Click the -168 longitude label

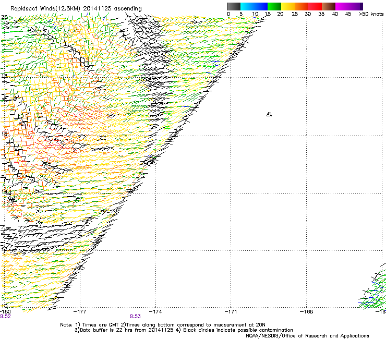[307, 312]
